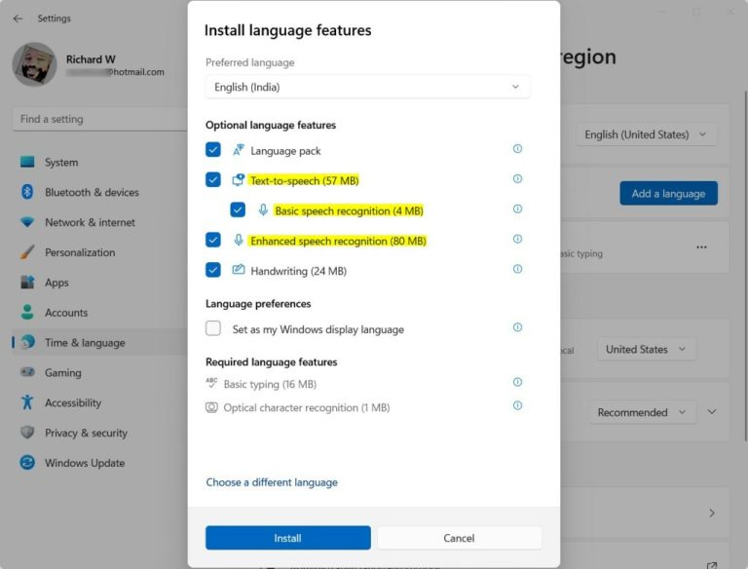Click the Basic typing ABC icon
Screen dimensions: 748x569
[211, 383]
